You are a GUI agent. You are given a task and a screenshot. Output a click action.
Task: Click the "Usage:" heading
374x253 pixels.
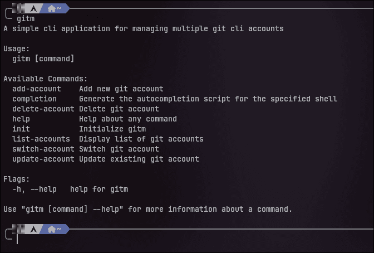pos(17,48)
